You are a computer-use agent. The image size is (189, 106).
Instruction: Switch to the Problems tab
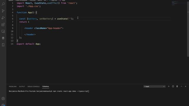[x=13, y=87]
